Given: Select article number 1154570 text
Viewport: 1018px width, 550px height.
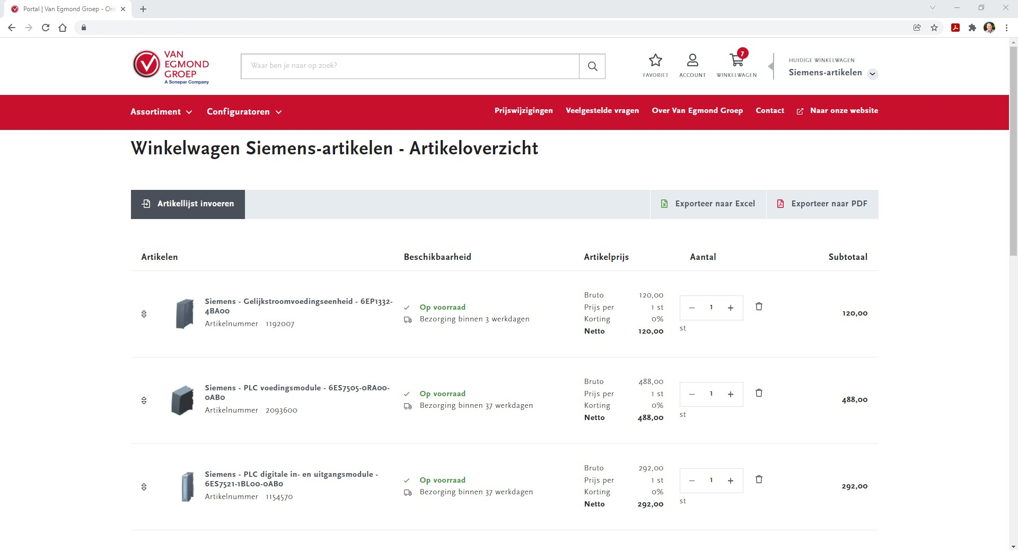Looking at the screenshot, I should pos(279,496).
